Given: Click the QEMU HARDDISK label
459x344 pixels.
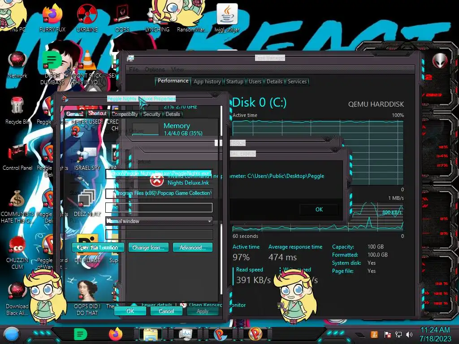Looking at the screenshot, I should click(x=376, y=104).
